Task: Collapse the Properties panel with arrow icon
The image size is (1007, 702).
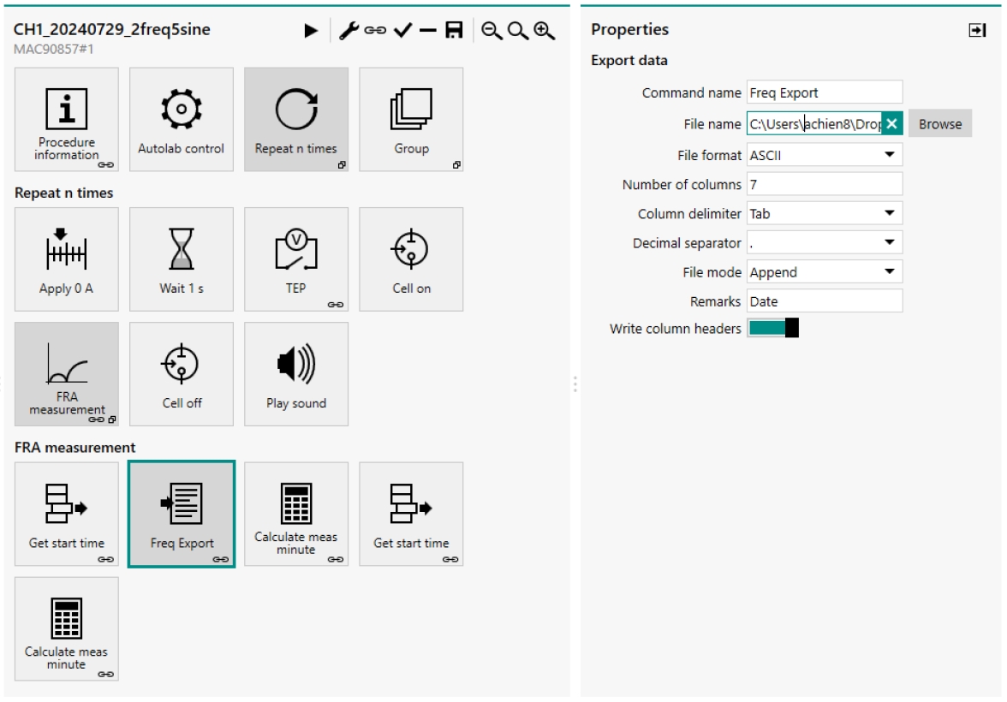Action: 977,30
